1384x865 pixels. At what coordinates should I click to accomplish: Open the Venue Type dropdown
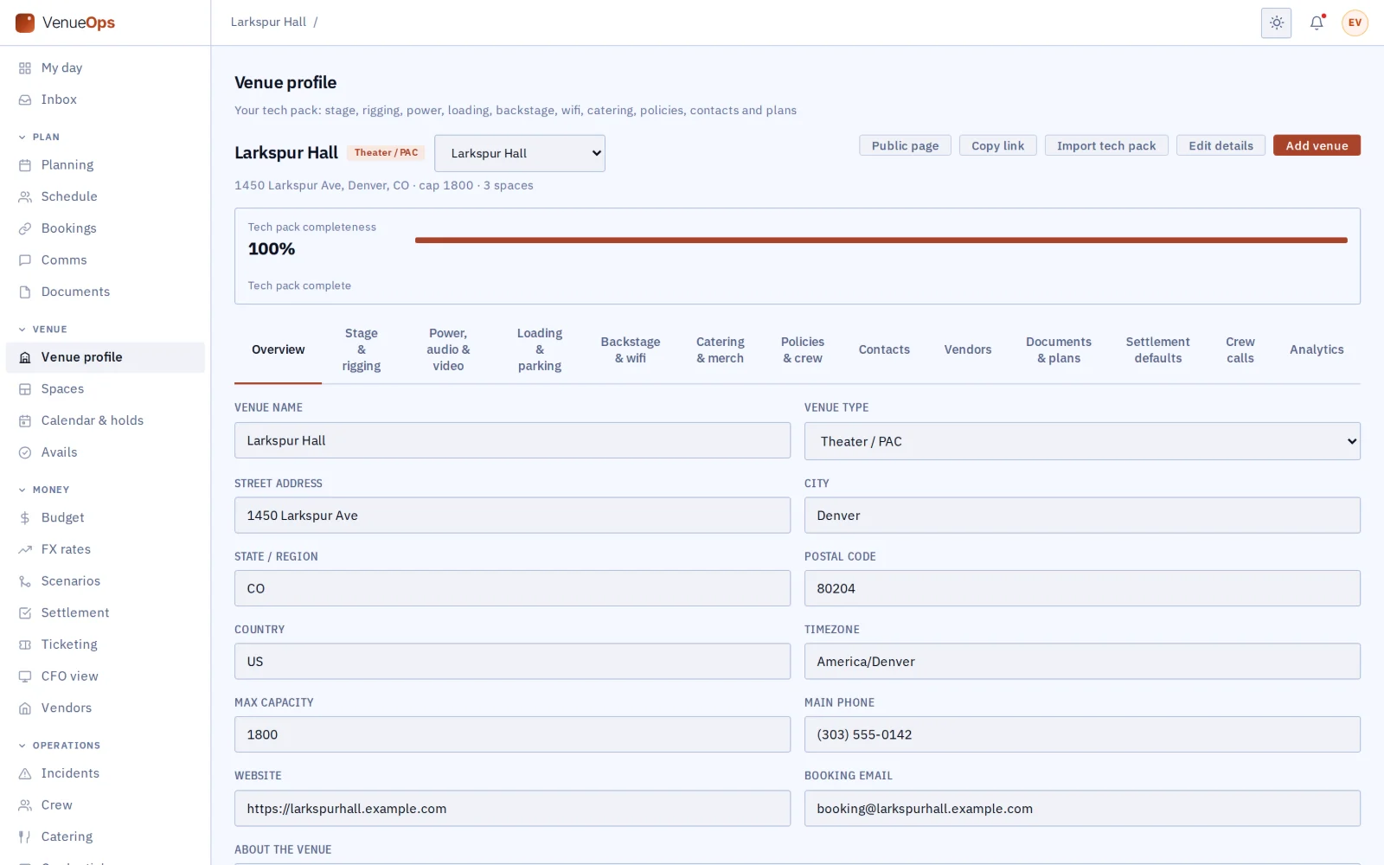pyautogui.click(x=1082, y=441)
